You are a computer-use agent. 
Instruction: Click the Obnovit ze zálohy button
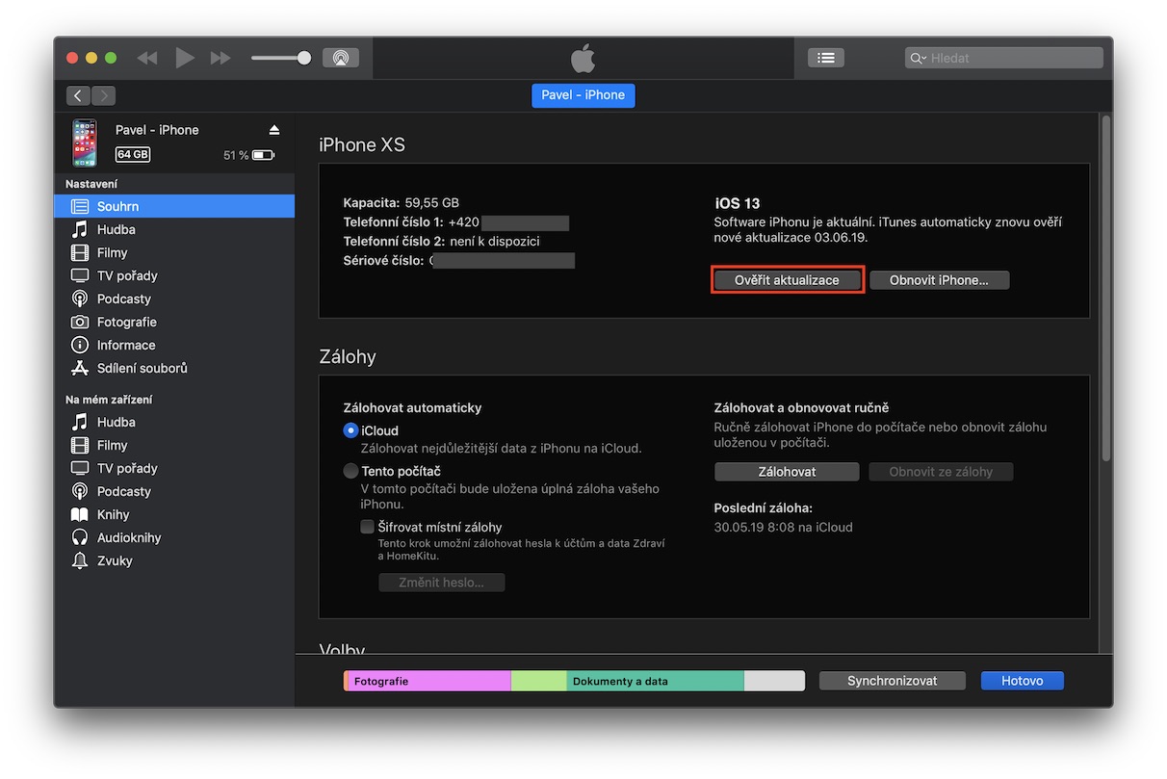(x=941, y=472)
